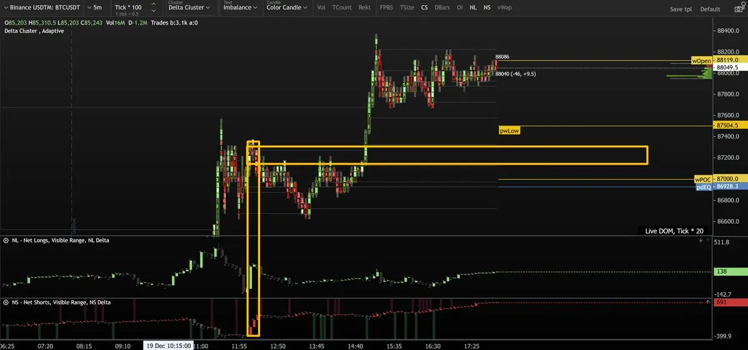Toggle the FPBS indicator
The height and width of the screenshot is (350, 748).
[x=386, y=7]
